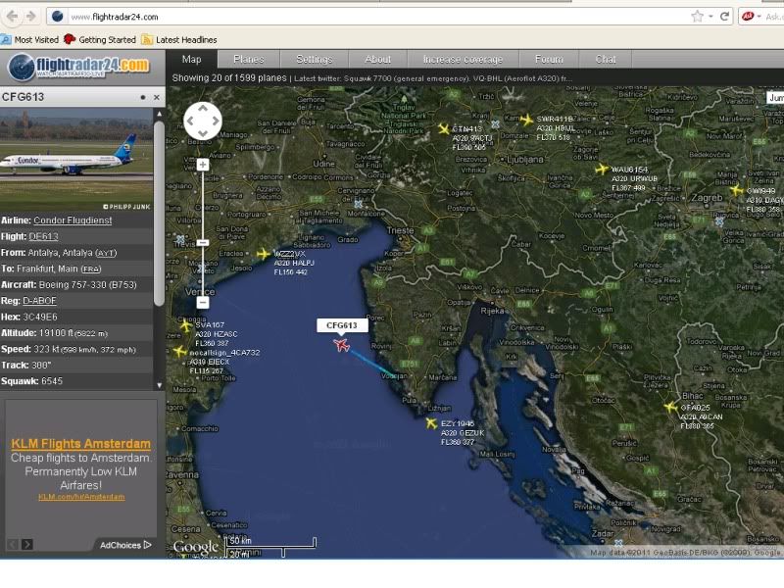Open the About tab
The width and height of the screenshot is (784, 588).
point(377,59)
